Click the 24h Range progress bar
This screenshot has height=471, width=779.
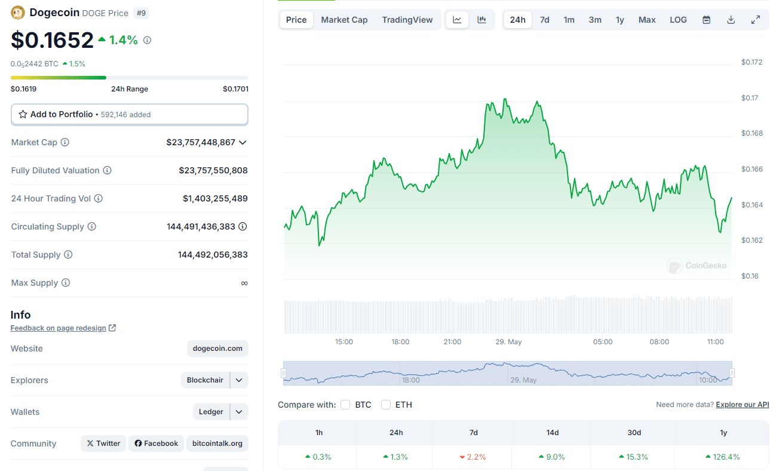(x=130, y=78)
